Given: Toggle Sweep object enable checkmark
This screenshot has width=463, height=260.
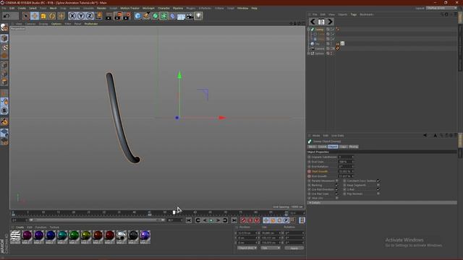Looking at the screenshot, I should click(x=333, y=29).
